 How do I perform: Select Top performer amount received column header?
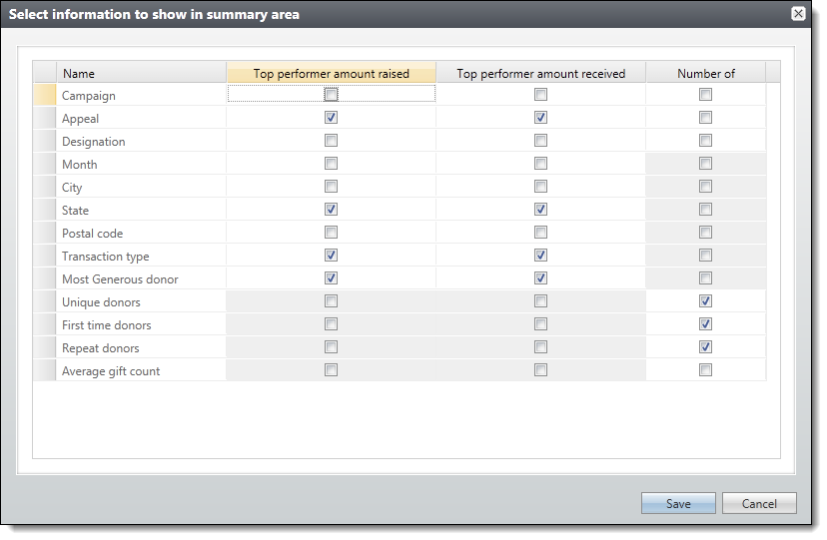(540, 73)
